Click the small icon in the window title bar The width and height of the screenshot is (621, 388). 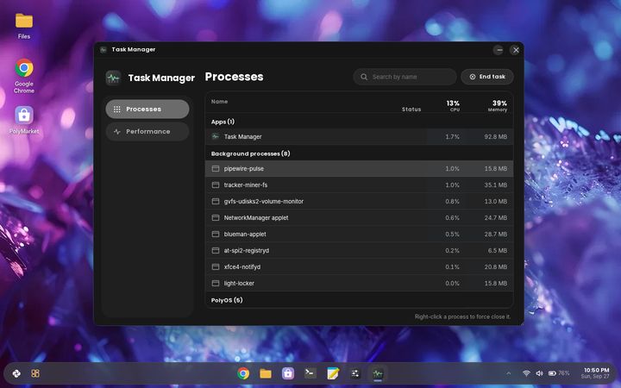(x=103, y=49)
